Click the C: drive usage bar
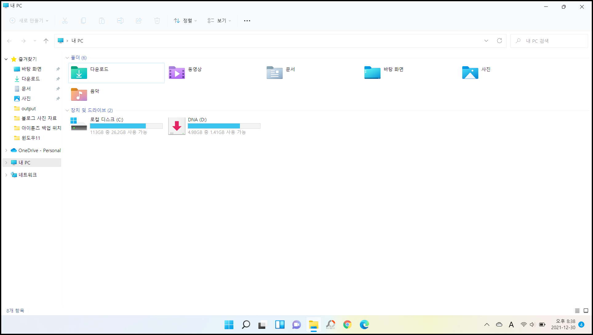 [x=126, y=126]
